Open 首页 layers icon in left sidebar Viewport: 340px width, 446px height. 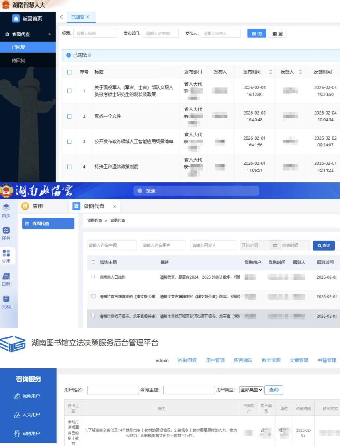click(6, 206)
